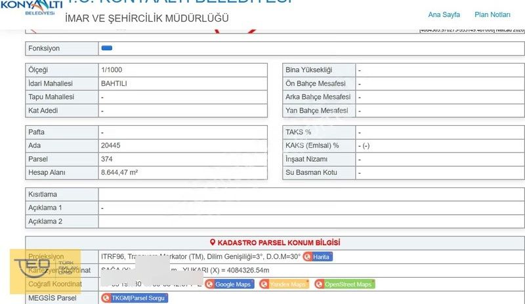Select the Hesap Alanı value 8.644,47 m²

(119, 172)
